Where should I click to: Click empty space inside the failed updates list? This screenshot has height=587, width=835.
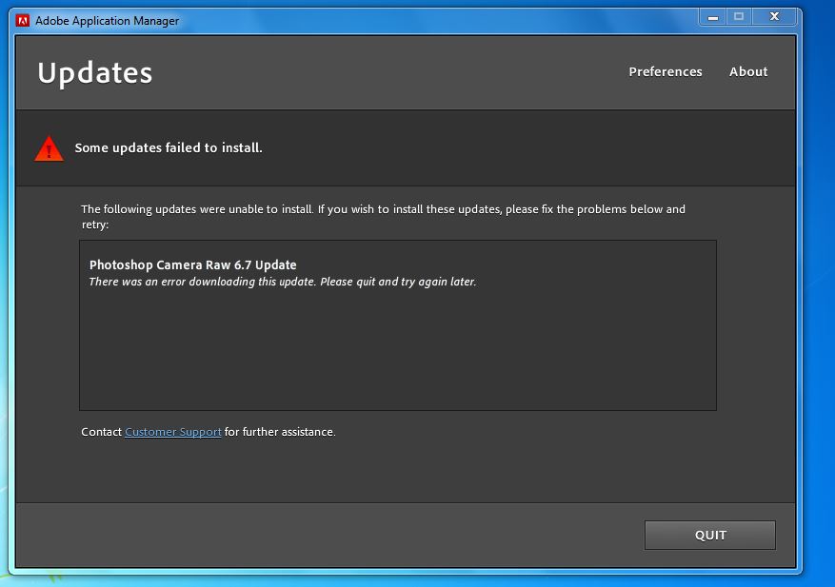click(397, 352)
